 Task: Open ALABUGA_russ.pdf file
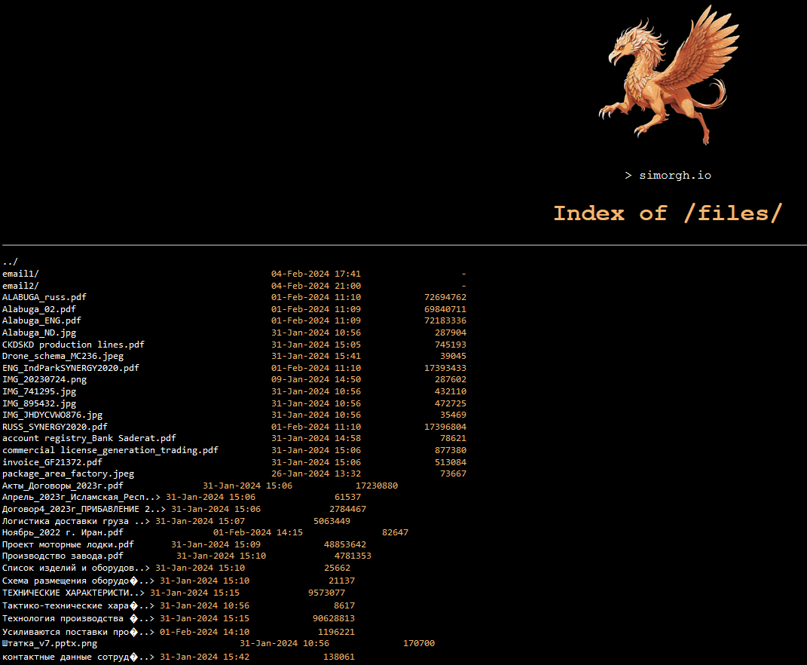pyautogui.click(x=44, y=297)
